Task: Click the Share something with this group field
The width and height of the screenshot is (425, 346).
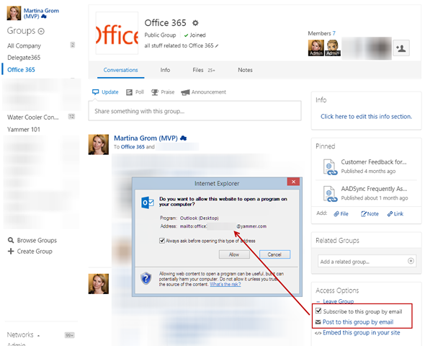Action: tap(194, 111)
